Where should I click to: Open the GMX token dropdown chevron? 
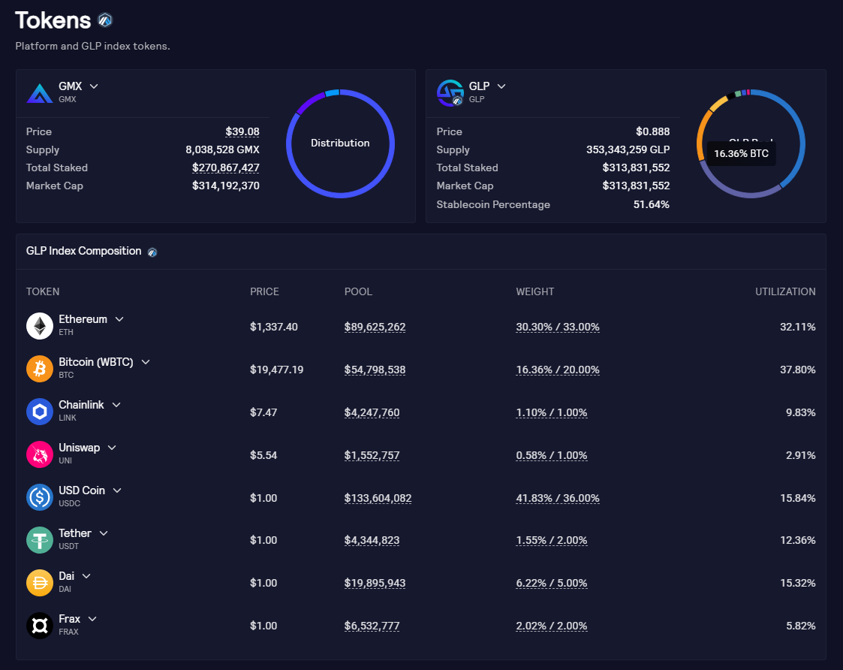point(94,86)
